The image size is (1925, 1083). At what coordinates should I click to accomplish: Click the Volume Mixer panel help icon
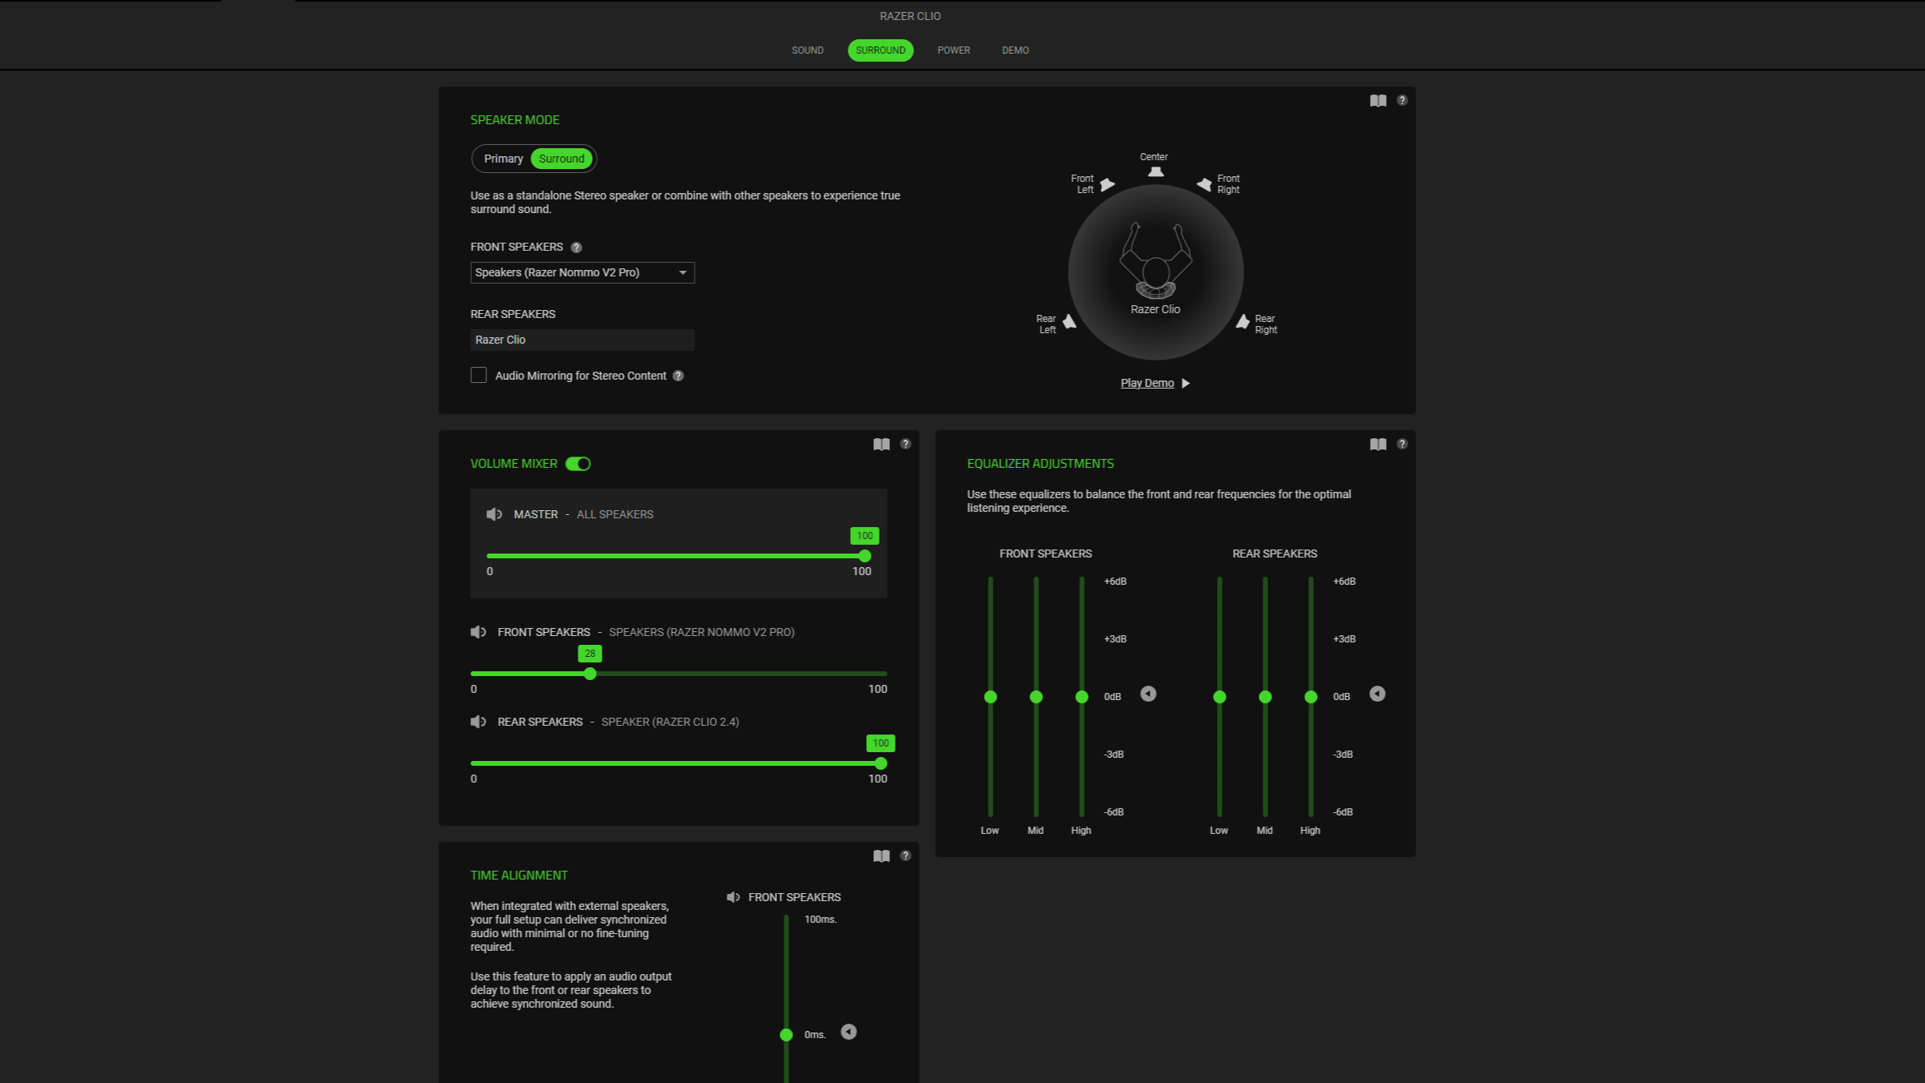pos(905,444)
